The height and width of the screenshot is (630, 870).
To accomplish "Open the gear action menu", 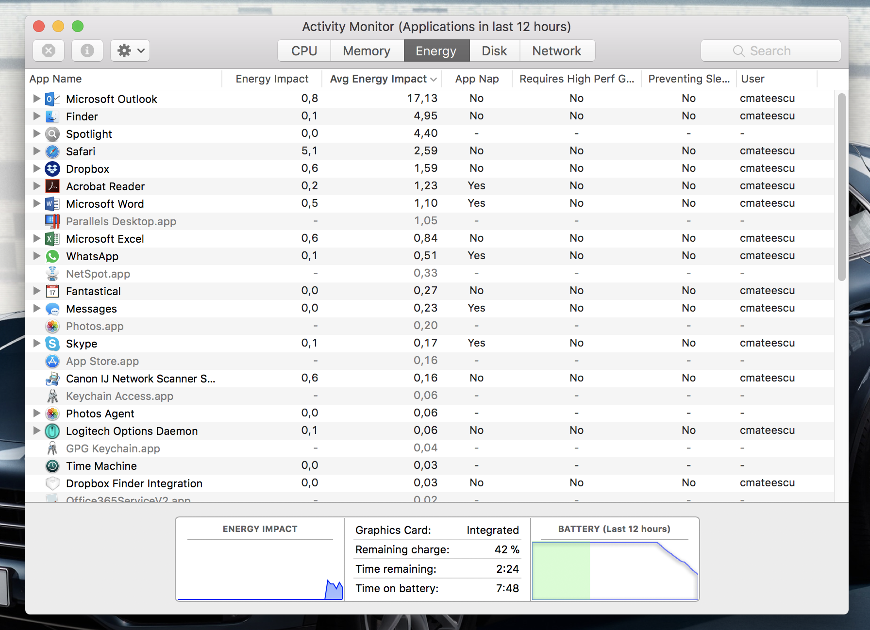I will pos(130,50).
